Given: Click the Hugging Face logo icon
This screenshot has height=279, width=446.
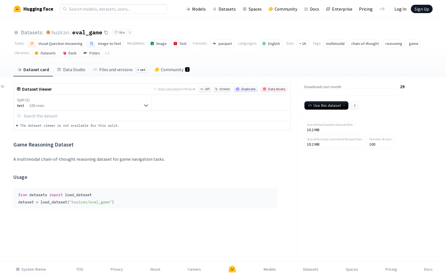Looking at the screenshot, I should click(17, 9).
